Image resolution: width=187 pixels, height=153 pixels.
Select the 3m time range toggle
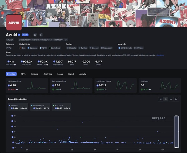(x=176, y=99)
